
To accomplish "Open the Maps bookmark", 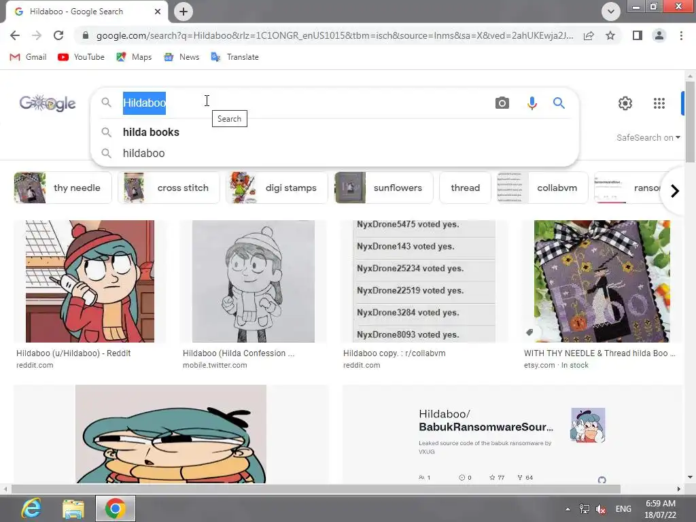I will tap(134, 57).
